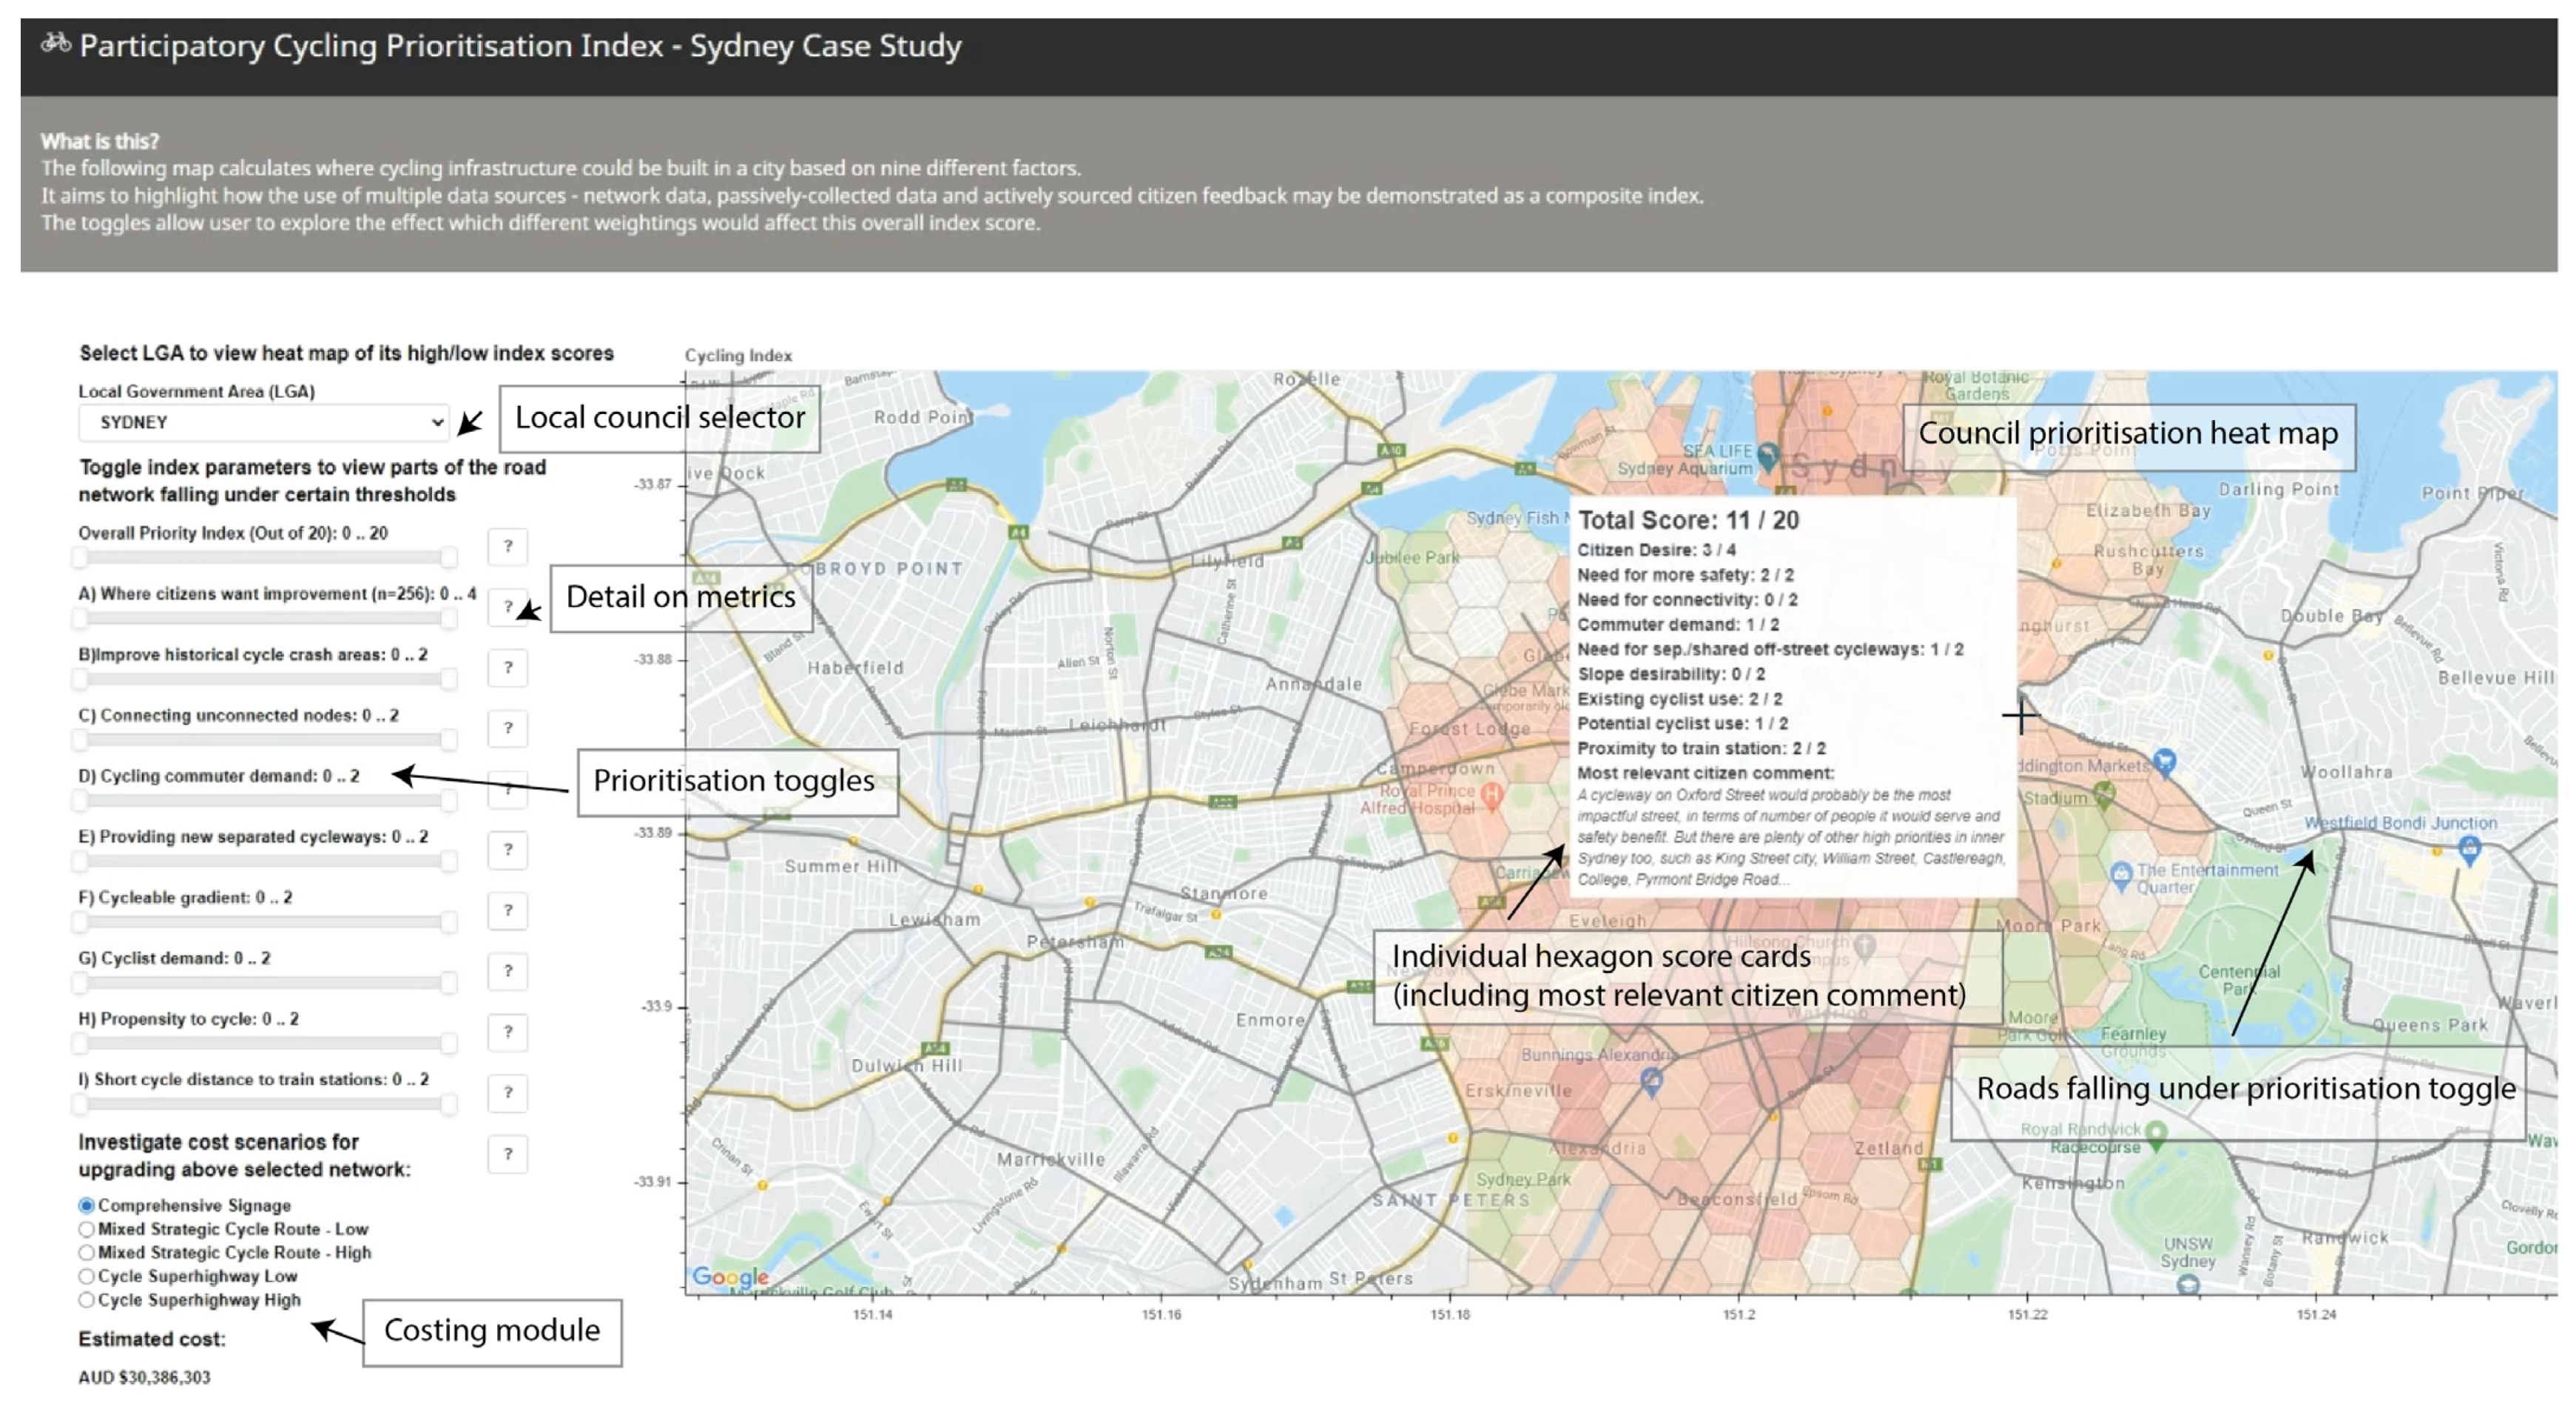The width and height of the screenshot is (2576, 1408).
Task: Click the Overall Priority Index slider track
Action: click(265, 557)
